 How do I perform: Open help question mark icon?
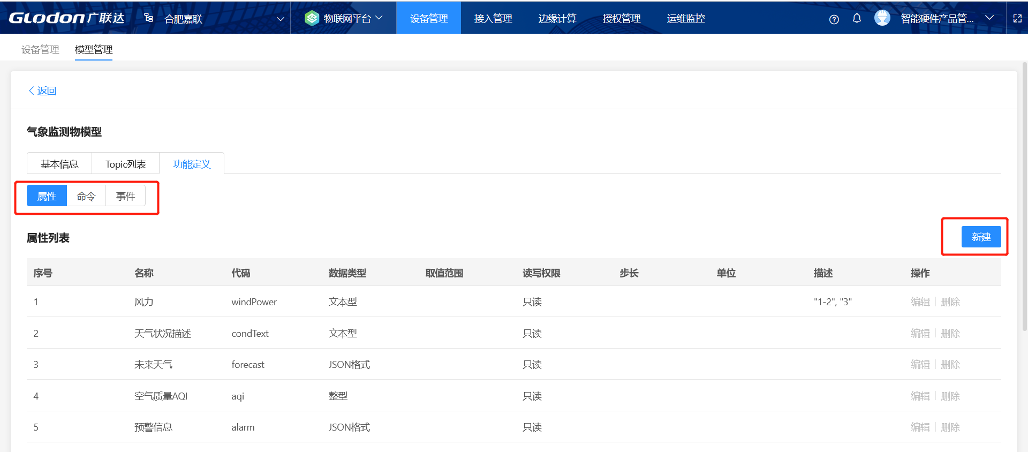pyautogui.click(x=834, y=19)
